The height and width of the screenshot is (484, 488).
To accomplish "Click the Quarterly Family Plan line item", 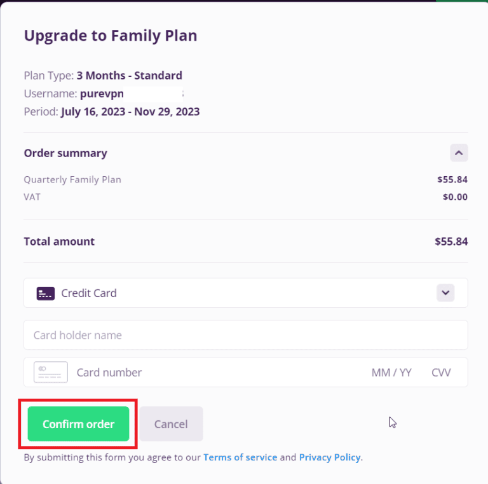I will coord(72,179).
